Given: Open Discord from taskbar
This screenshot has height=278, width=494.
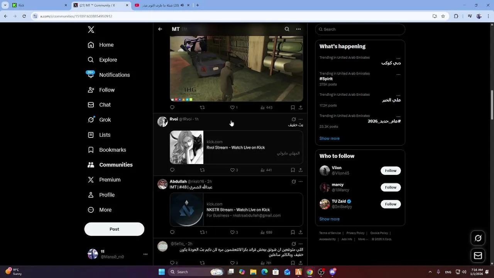Looking at the screenshot, I should (333, 272).
